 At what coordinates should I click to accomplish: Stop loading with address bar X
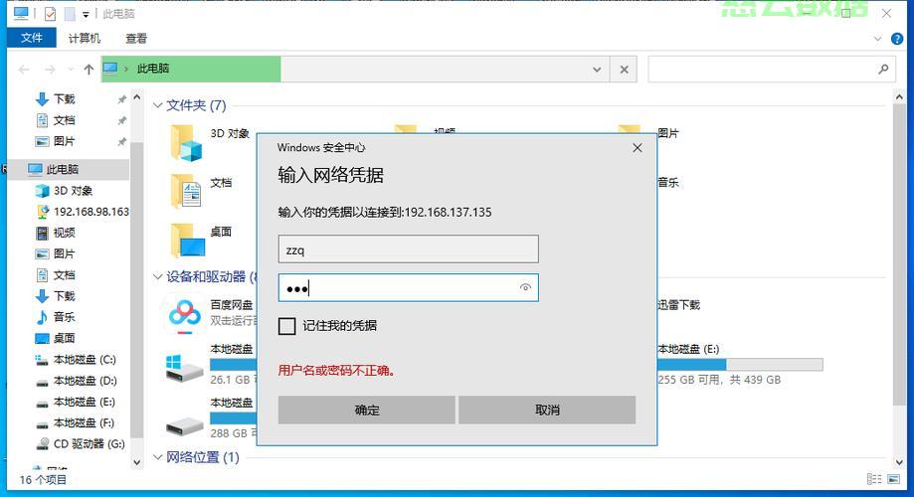[624, 70]
